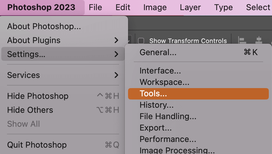Click the align horizontal centers icon

coord(259,40)
